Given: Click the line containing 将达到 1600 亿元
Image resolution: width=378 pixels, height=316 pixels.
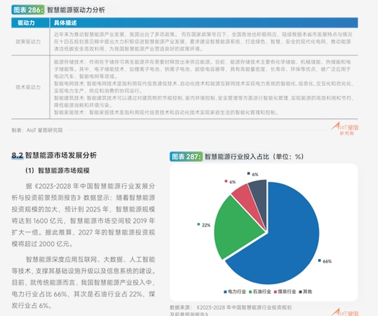Looking at the screenshot, I should [x=83, y=221].
